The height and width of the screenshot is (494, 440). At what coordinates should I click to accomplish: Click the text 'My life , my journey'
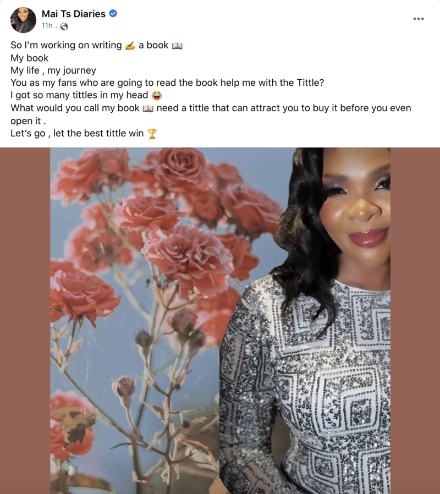53,70
